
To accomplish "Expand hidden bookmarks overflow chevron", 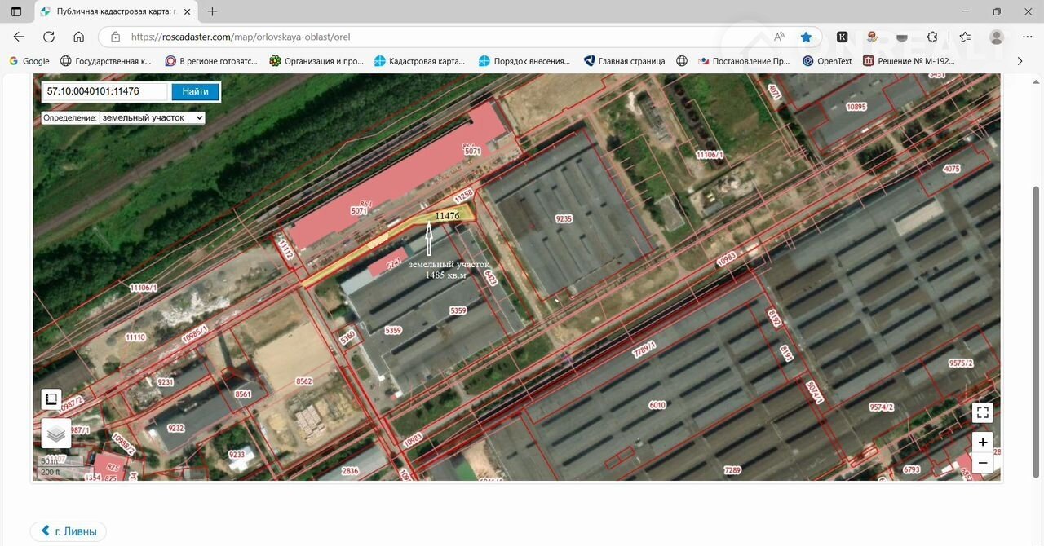I will 1020,61.
